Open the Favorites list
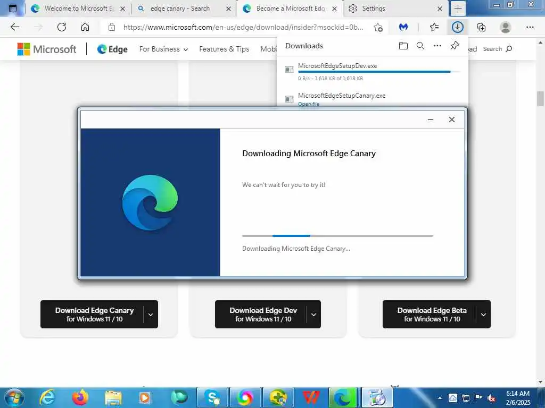Screen dimensions: 545x408 click(x=434, y=27)
